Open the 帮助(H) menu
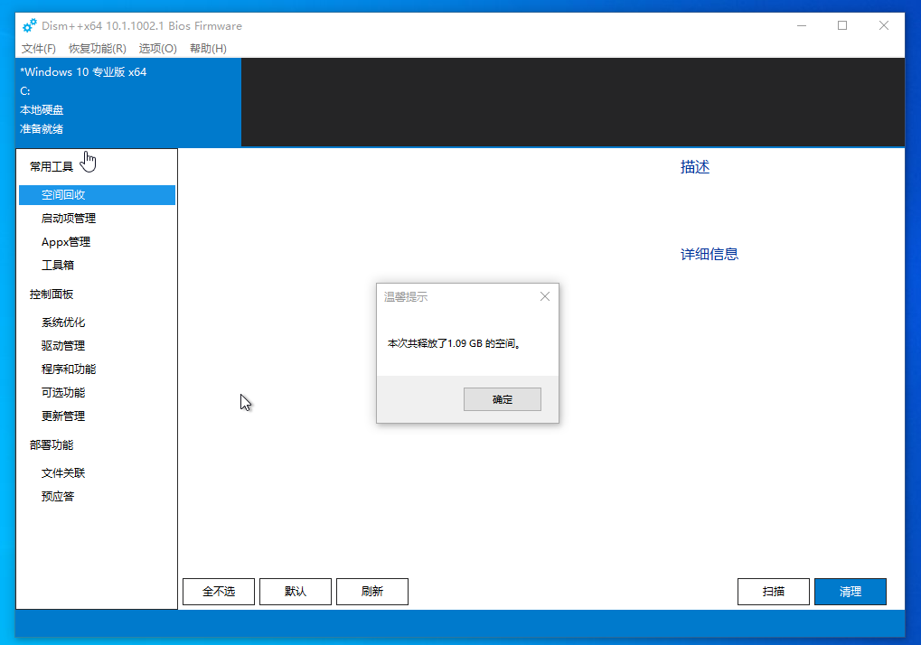Screen dimensions: 921x645 pyautogui.click(x=208, y=48)
